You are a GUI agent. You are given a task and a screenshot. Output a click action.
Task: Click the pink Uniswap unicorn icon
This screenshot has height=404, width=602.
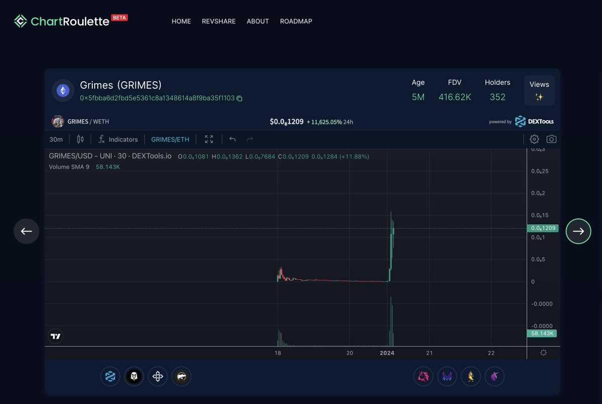(x=423, y=376)
